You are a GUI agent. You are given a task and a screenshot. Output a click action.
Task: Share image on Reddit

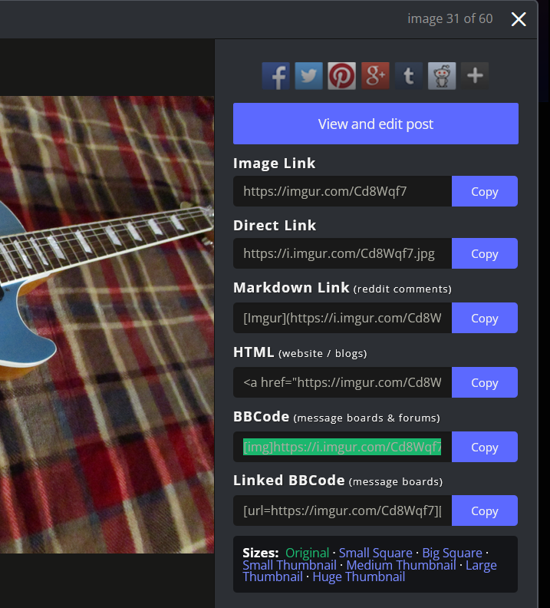(442, 76)
